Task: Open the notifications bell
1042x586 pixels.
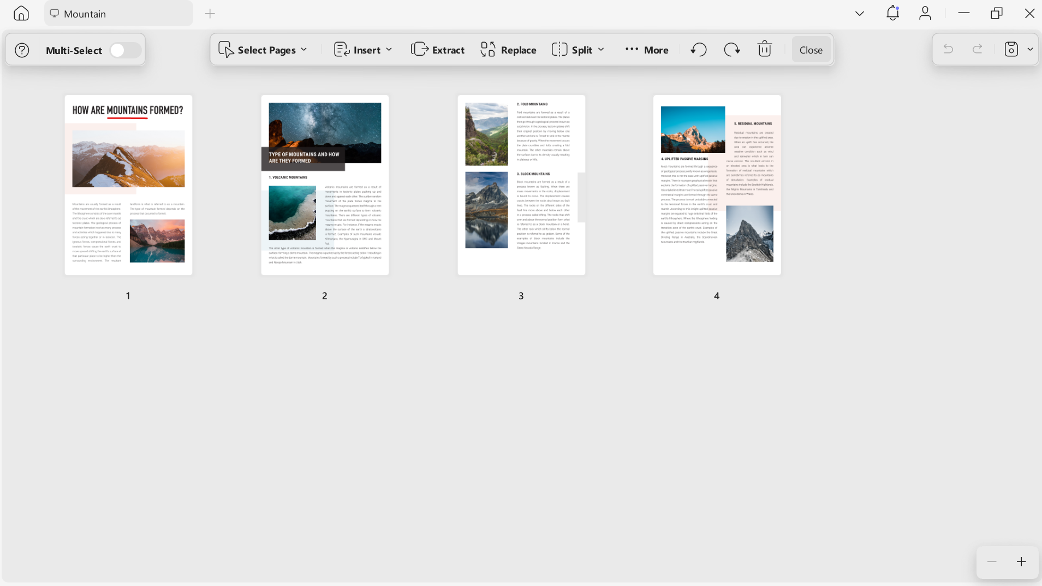Action: pyautogui.click(x=892, y=13)
